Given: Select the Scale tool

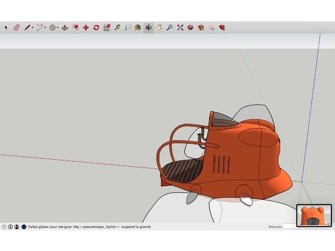Looking at the screenshot, I should (107, 27).
